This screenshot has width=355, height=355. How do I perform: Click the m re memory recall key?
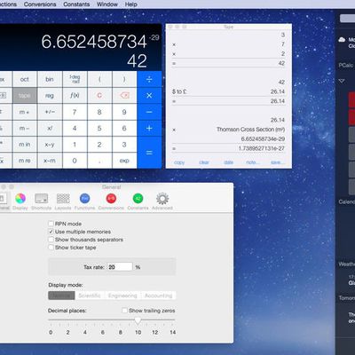[x=25, y=161]
